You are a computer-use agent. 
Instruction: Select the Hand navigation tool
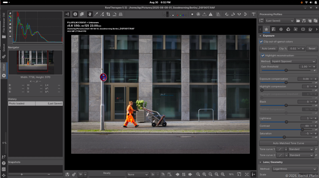coord(90,14)
